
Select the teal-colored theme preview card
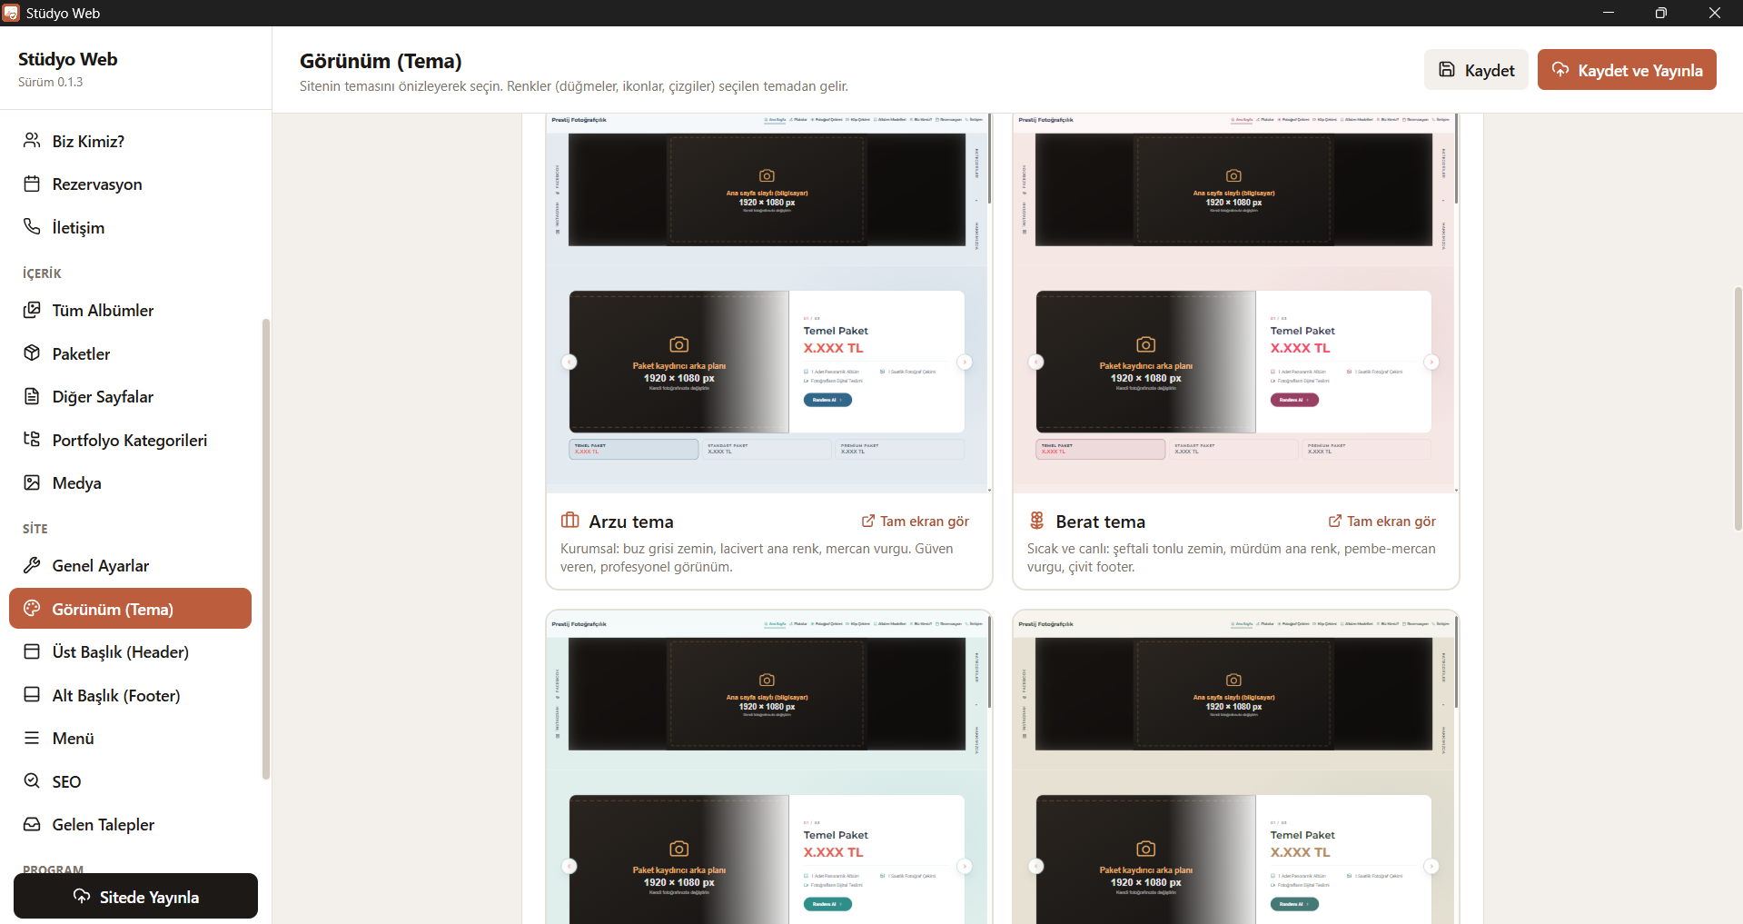point(768,768)
